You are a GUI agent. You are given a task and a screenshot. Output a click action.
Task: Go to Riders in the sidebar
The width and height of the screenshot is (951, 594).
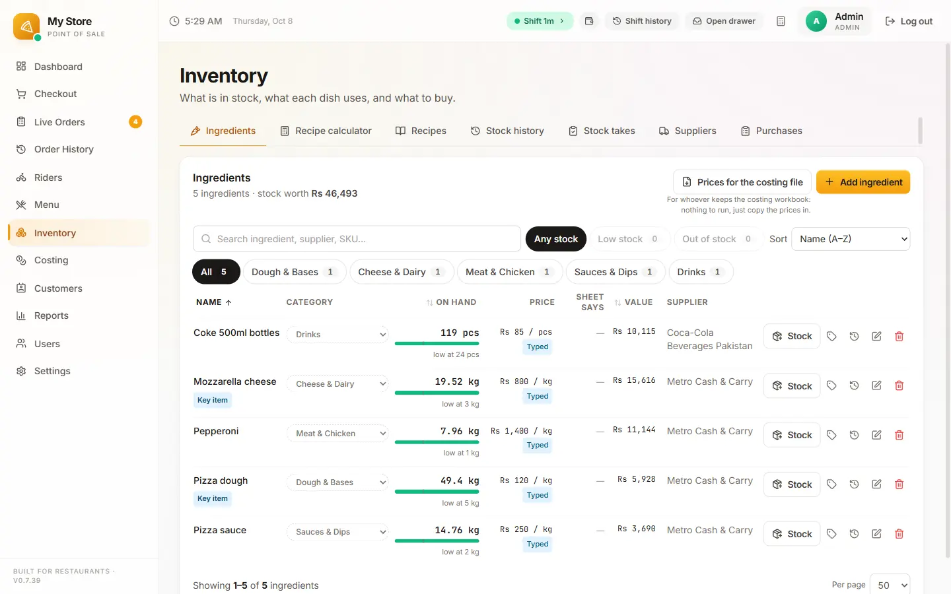point(79,178)
